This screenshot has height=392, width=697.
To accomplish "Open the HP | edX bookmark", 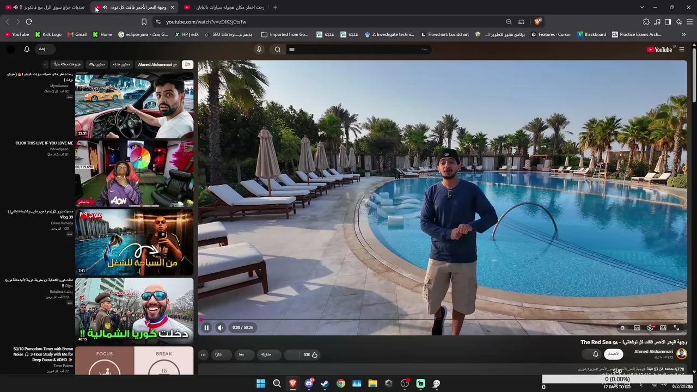I will [x=186, y=34].
